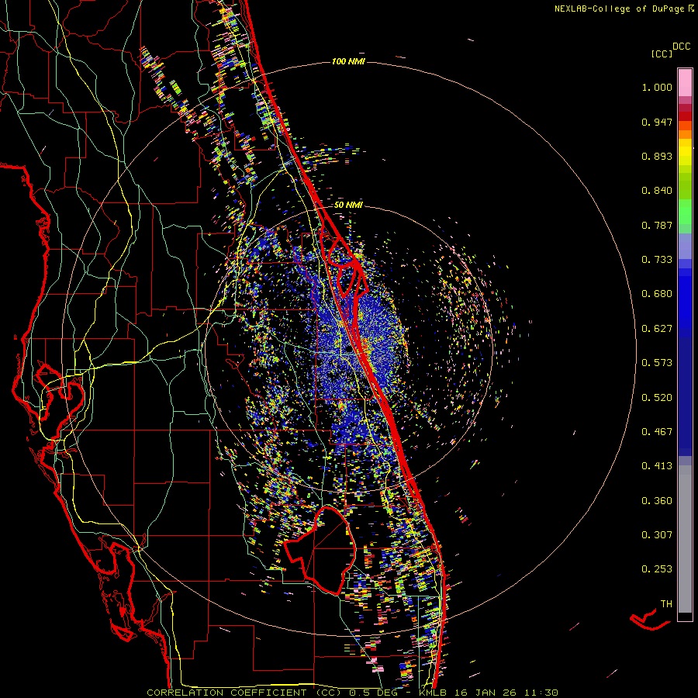Image resolution: width=698 pixels, height=698 pixels.
Task: Click the 50 NMI range ring label
Action: [x=348, y=205]
